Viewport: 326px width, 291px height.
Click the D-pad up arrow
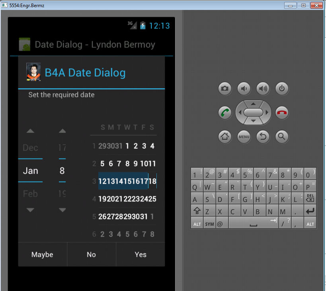click(x=253, y=104)
